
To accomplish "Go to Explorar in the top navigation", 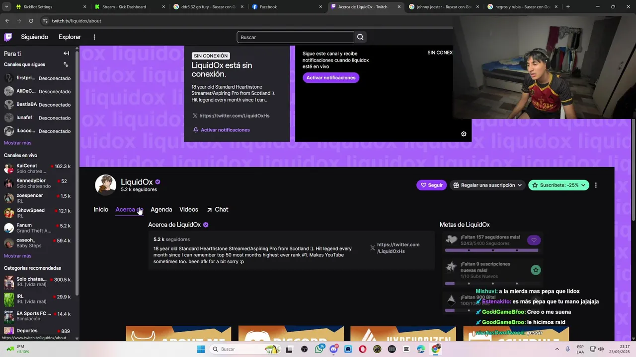I will pyautogui.click(x=70, y=37).
